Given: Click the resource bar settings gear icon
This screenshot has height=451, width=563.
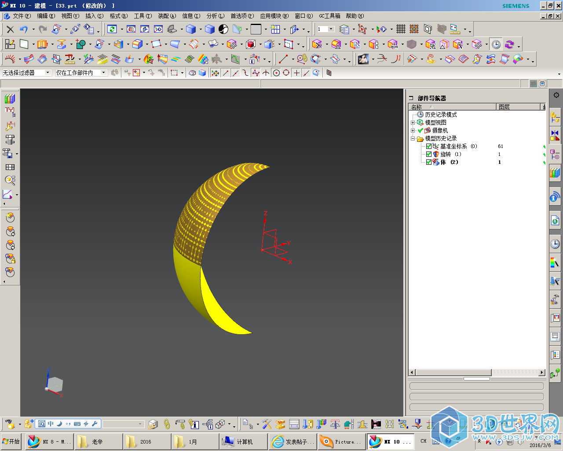Looking at the screenshot, I should [556, 95].
